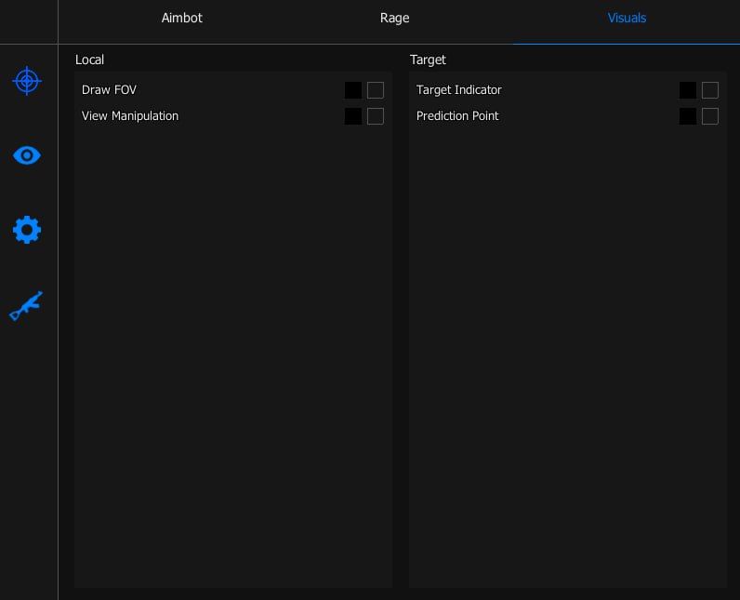
Task: Open the Draw FOV color swatch
Action: pyautogui.click(x=353, y=90)
